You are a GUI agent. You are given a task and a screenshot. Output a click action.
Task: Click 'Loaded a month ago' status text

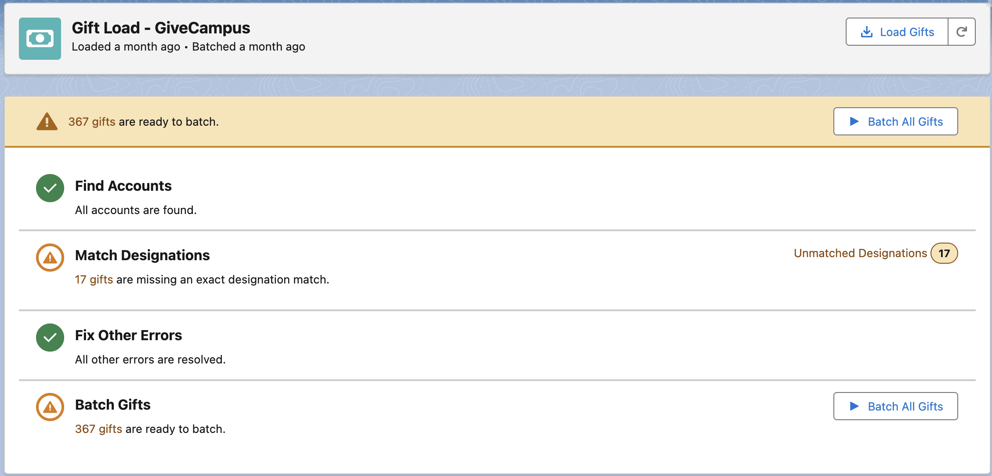coord(126,47)
